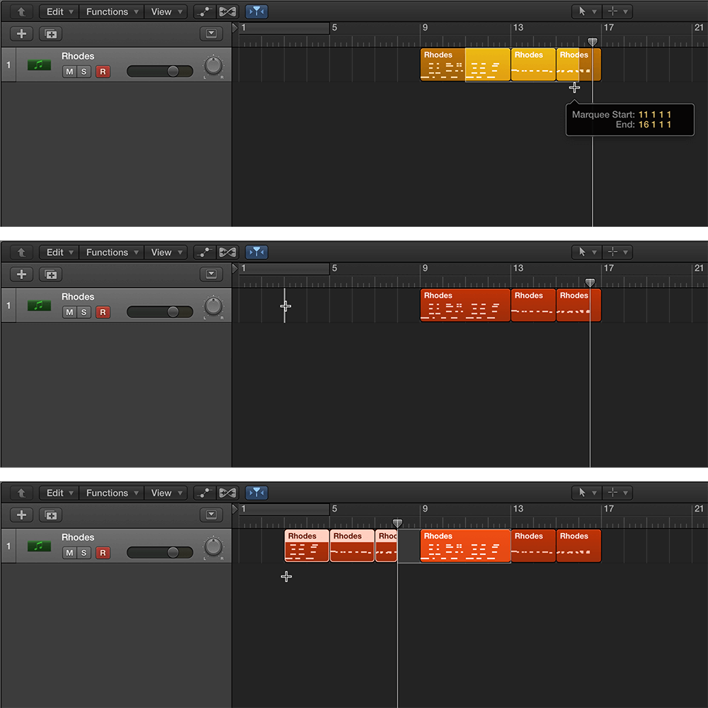Toggle the Flex icon in yellow-regions view
Screen dimensions: 708x708
[227, 12]
